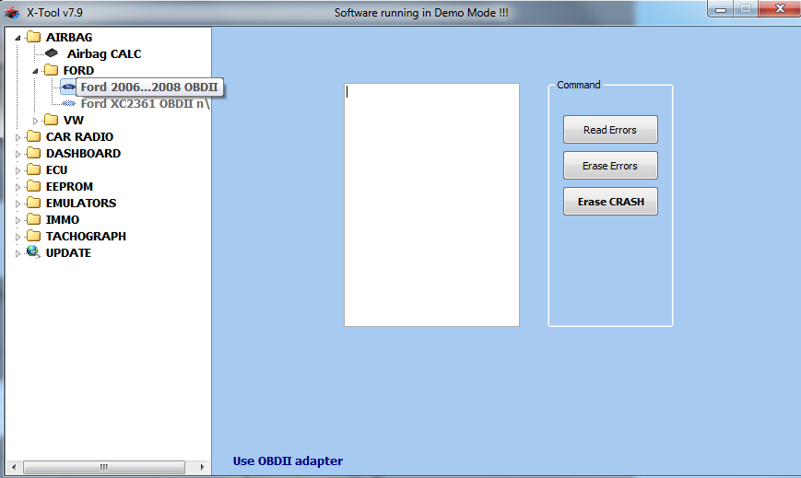
Task: Expand the DASHBOARD category arrow
Action: [18, 154]
